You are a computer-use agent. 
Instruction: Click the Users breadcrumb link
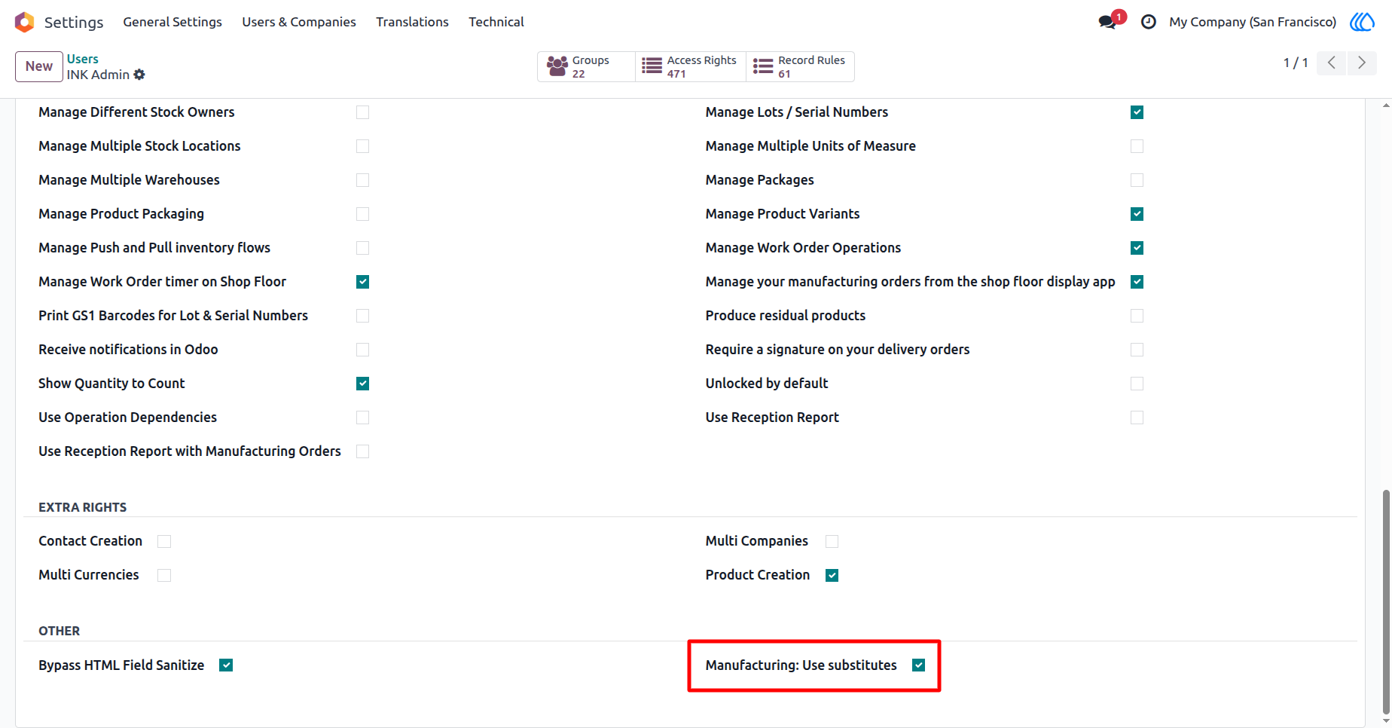coord(82,59)
